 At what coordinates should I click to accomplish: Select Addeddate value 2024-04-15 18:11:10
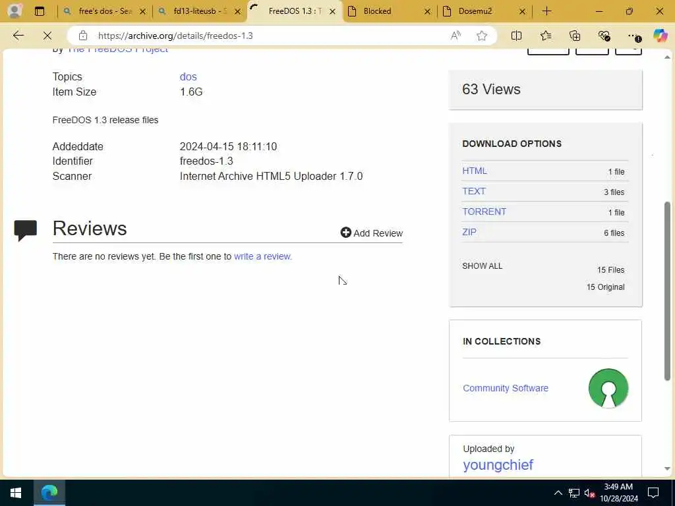(228, 146)
